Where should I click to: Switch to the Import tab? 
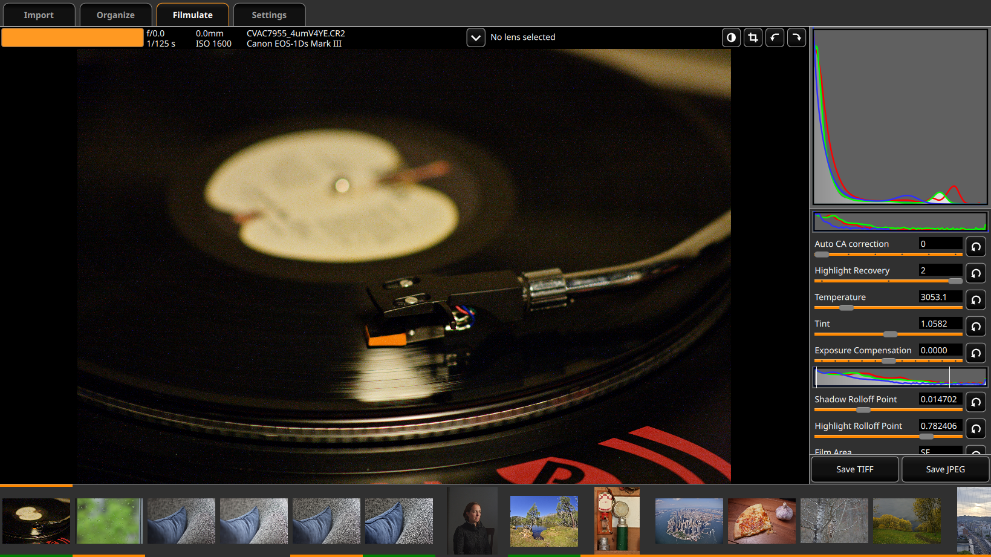(x=39, y=15)
